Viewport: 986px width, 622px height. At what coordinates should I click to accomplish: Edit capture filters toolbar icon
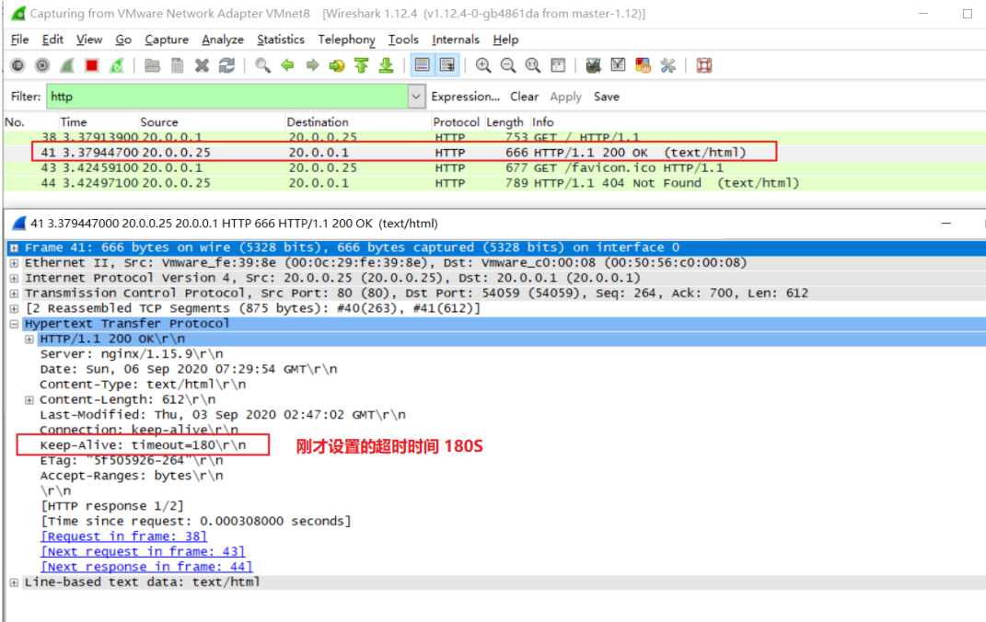593,65
